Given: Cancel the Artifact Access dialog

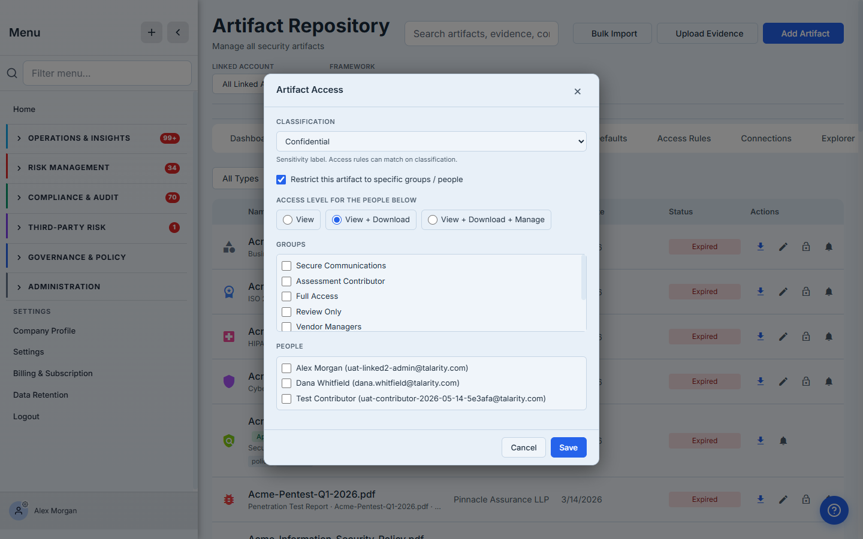Looking at the screenshot, I should pos(524,447).
